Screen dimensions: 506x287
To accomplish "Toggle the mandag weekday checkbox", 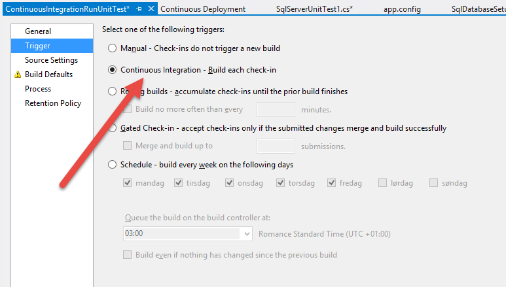I will click(128, 183).
